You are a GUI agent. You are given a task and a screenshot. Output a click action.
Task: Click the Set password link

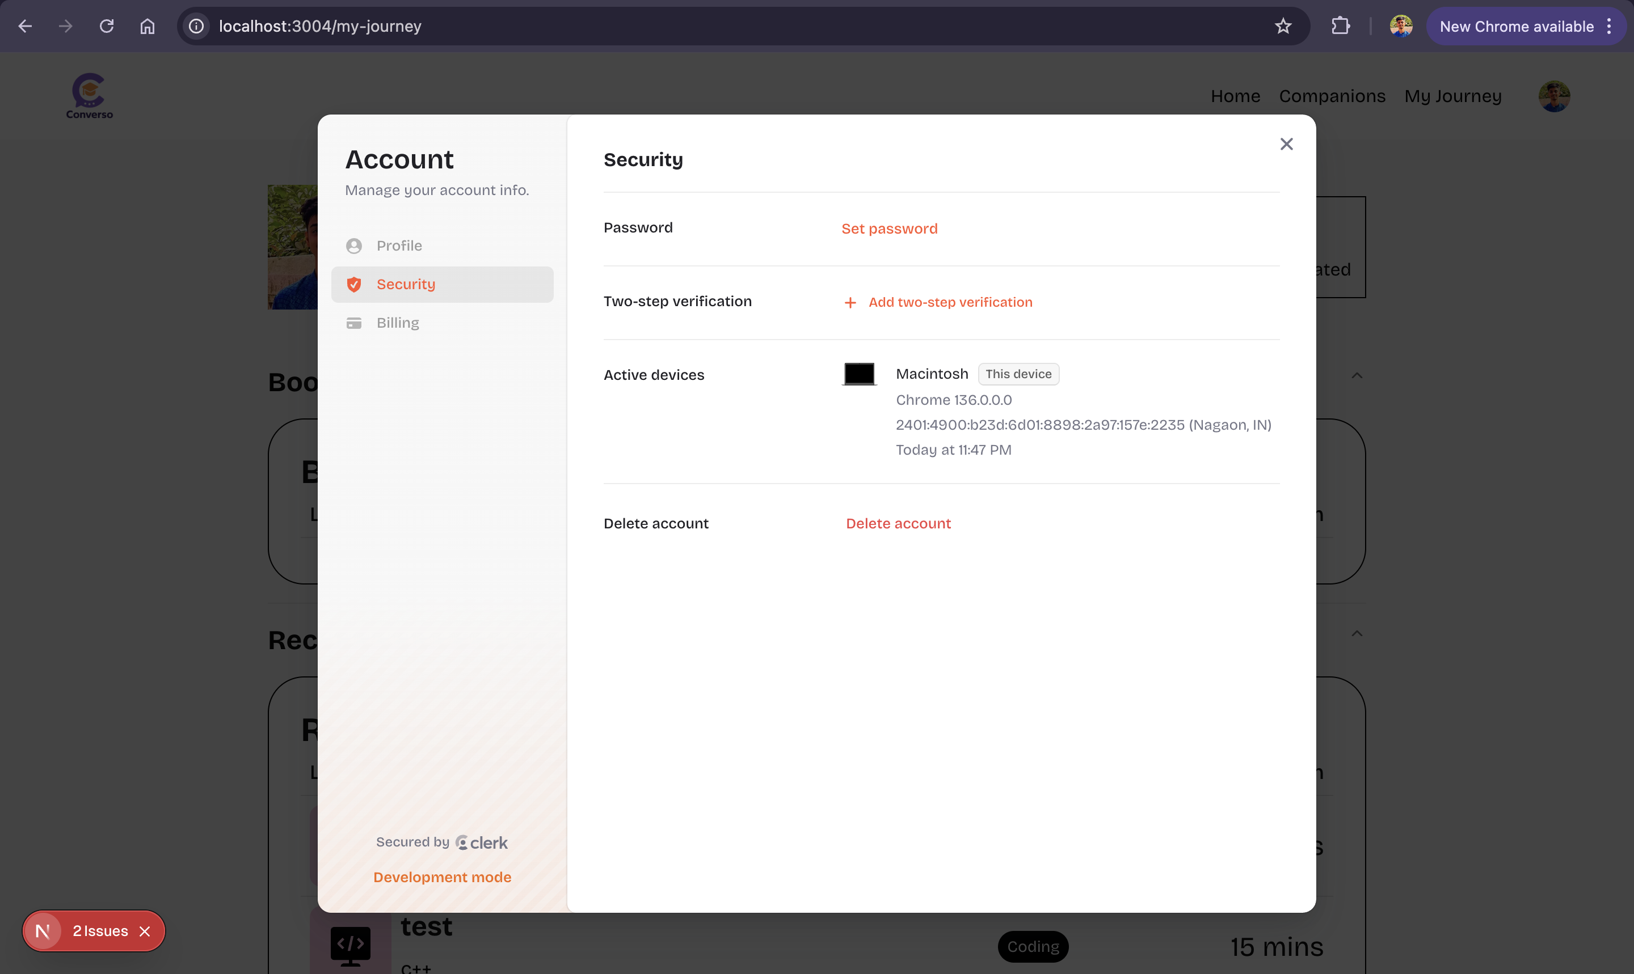[x=889, y=229]
